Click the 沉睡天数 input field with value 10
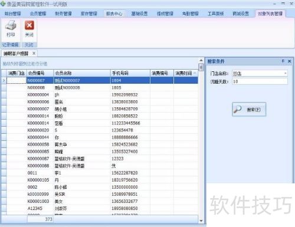Viewport: 295px width, 227px height. pos(260,81)
